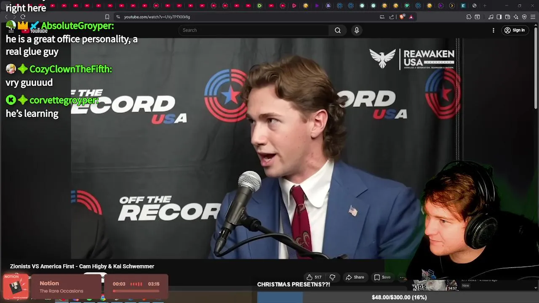Click the recommended video thumbnail showing 14:57
Viewport: 539px width, 303px height.
(435, 285)
